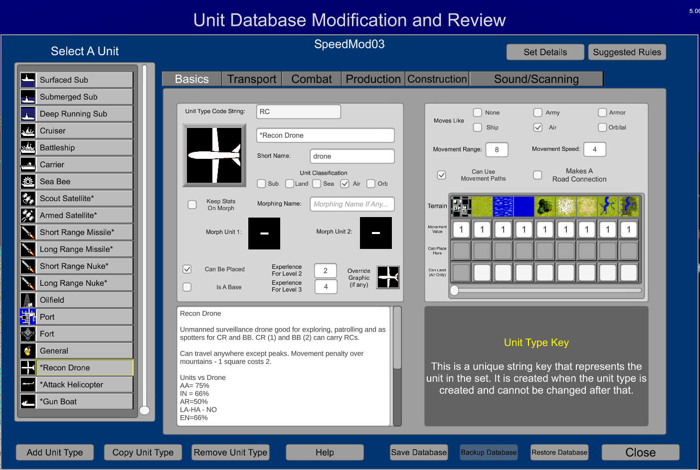Click the Scout Satellite icon
700x470 pixels.
tap(27, 199)
